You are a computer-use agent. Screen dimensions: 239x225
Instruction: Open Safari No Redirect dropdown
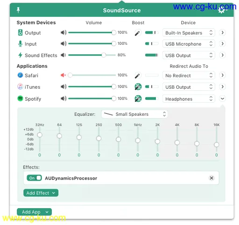(189, 75)
